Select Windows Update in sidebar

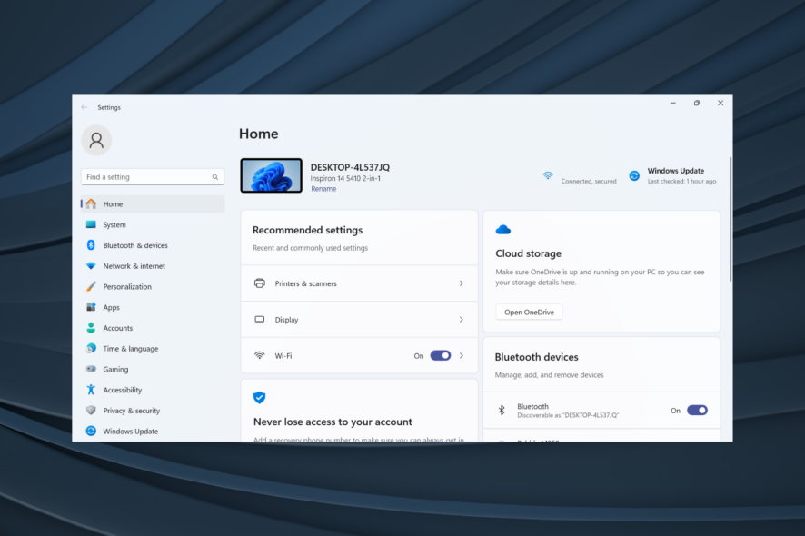pyautogui.click(x=153, y=431)
